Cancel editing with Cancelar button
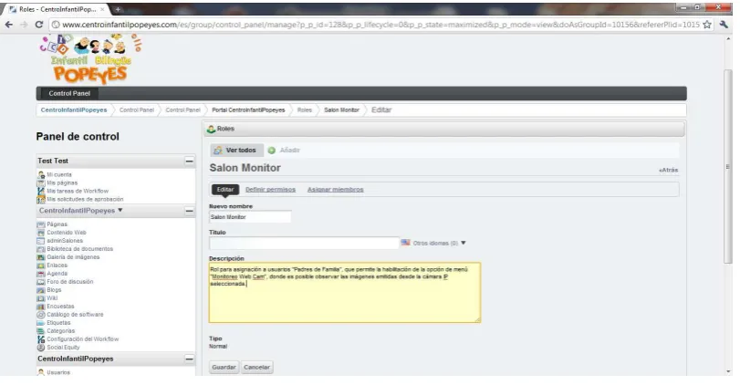 [x=256, y=367]
